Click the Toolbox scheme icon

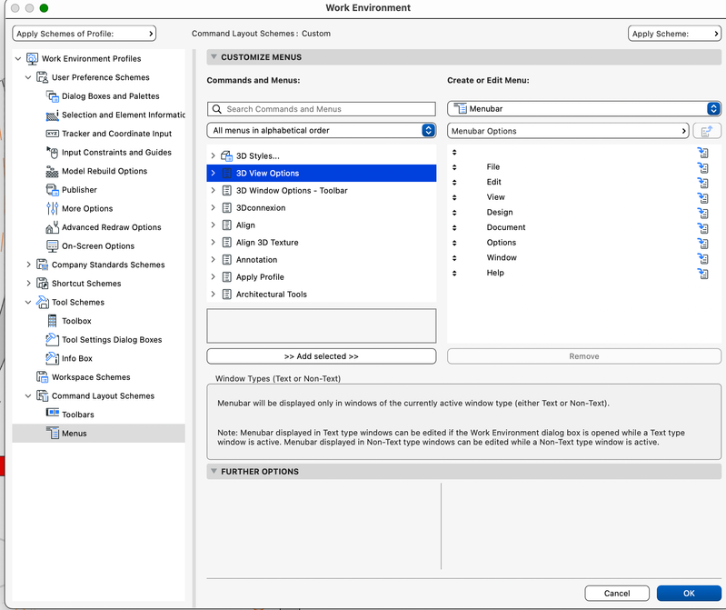click(53, 321)
